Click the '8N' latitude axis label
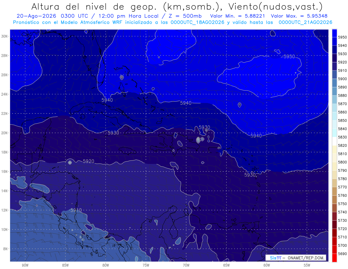This screenshot has height=269, width=348. click(5, 249)
